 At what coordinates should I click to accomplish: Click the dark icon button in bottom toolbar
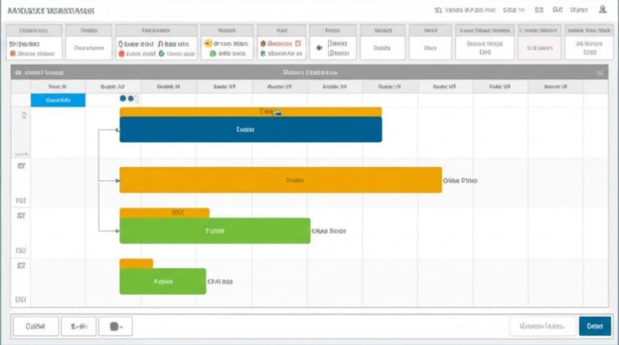[x=115, y=326]
